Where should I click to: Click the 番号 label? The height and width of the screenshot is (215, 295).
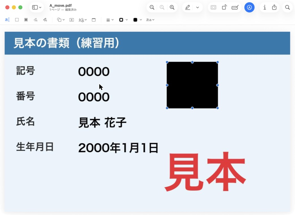pyautogui.click(x=25, y=96)
